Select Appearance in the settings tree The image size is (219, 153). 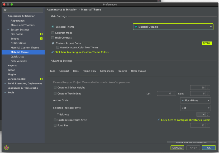click(x=18, y=21)
